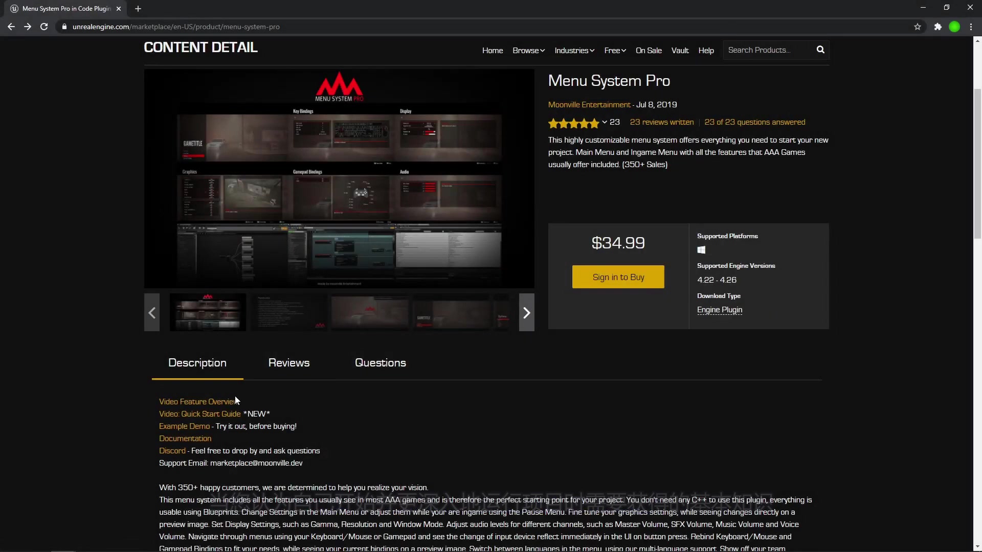Select second gallery thumbnail image
Viewport: 982px width, 552px height.
[x=289, y=312]
